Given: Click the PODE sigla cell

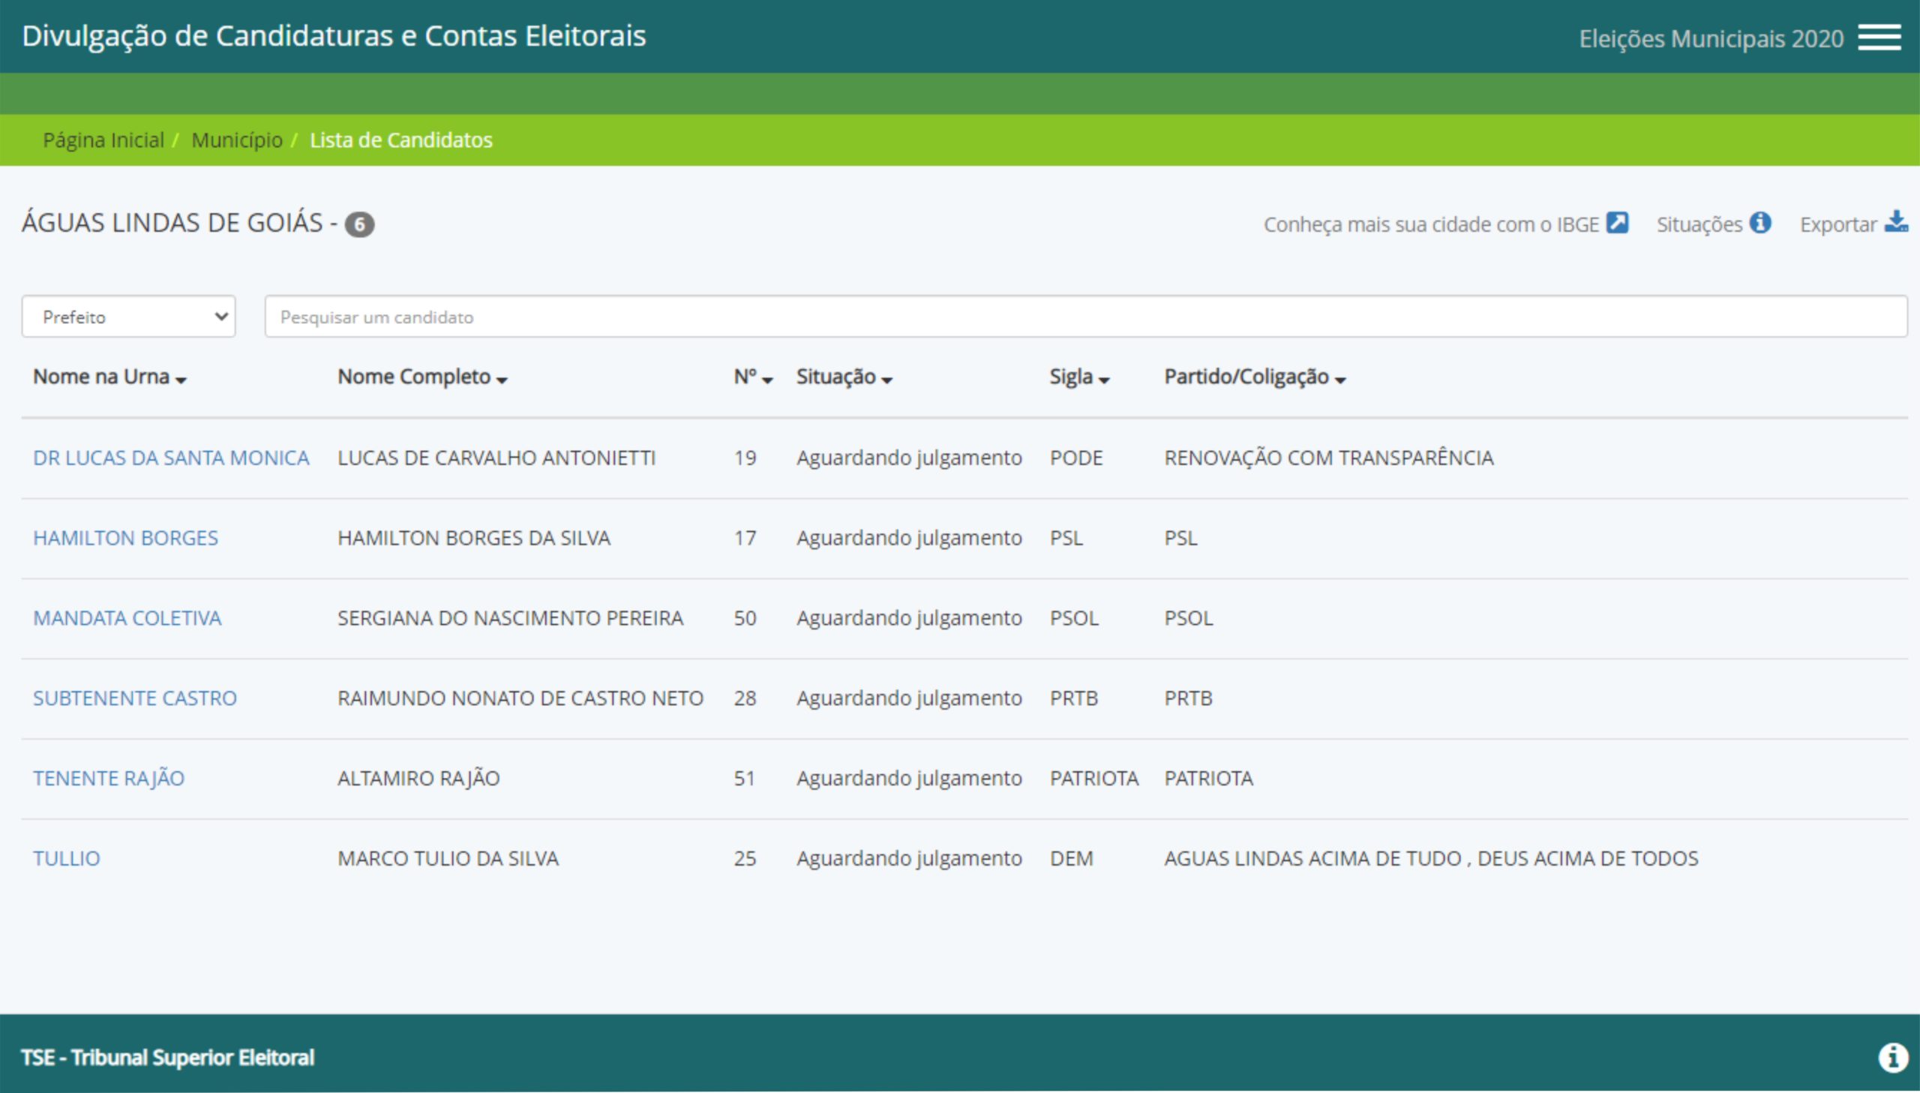Looking at the screenshot, I should pyautogui.click(x=1076, y=458).
